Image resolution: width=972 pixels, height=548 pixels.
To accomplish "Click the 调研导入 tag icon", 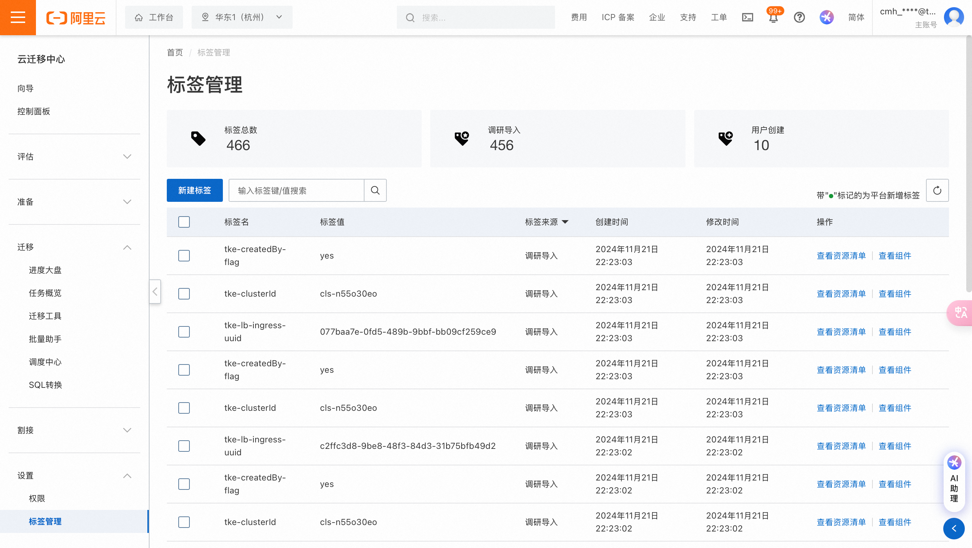I will [x=462, y=138].
